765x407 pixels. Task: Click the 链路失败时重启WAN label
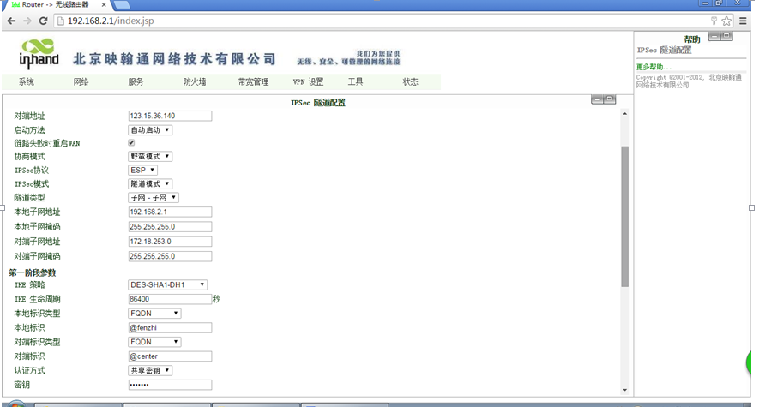coord(47,143)
